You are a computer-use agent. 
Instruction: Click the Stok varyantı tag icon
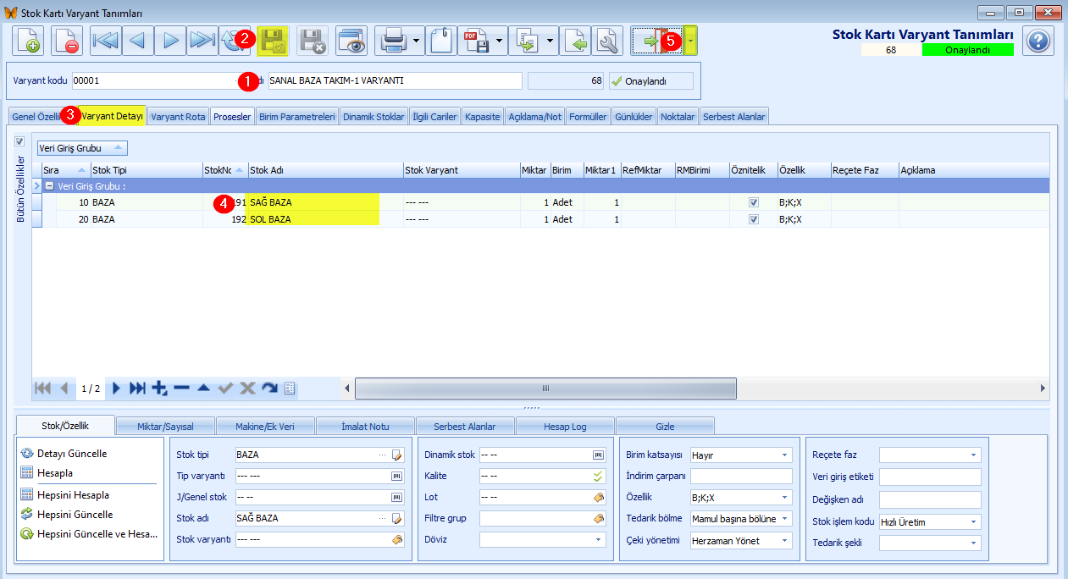[x=396, y=539]
